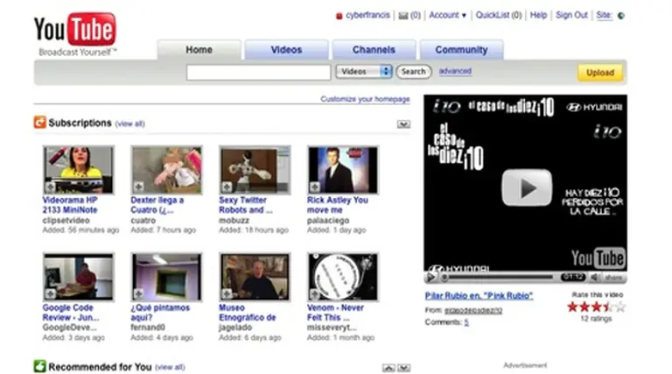Click the globe site icon
The image size is (672, 374).
[621, 16]
